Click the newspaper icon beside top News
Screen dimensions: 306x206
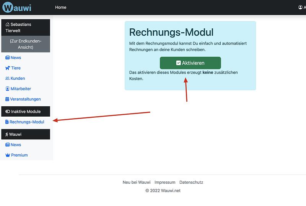(x=7, y=58)
